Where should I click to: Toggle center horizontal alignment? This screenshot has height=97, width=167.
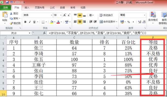(80, 22)
